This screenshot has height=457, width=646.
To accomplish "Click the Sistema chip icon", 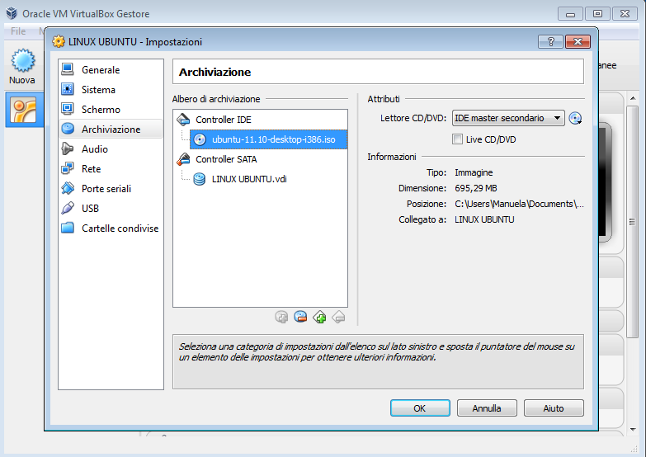I will click(x=68, y=89).
